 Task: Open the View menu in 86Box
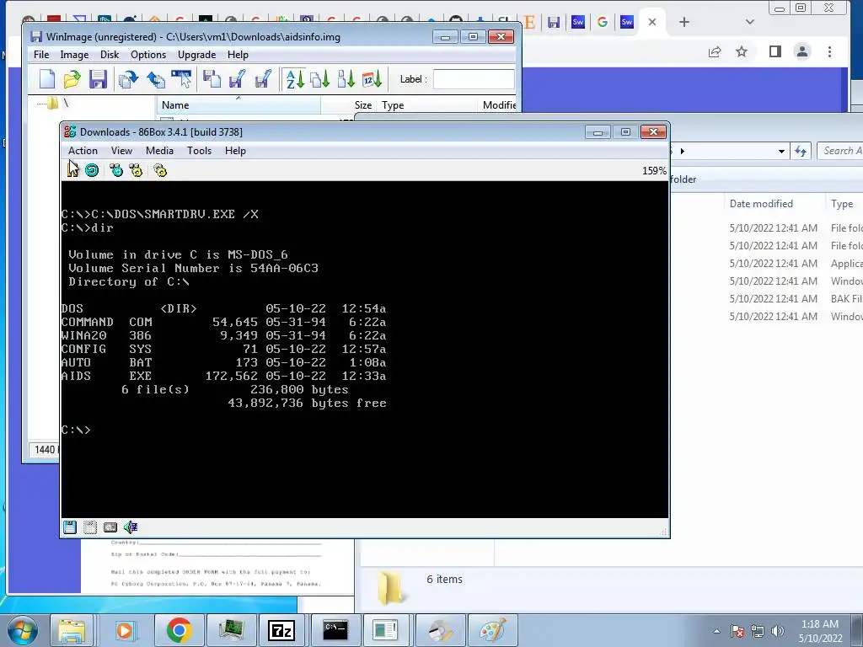click(121, 151)
